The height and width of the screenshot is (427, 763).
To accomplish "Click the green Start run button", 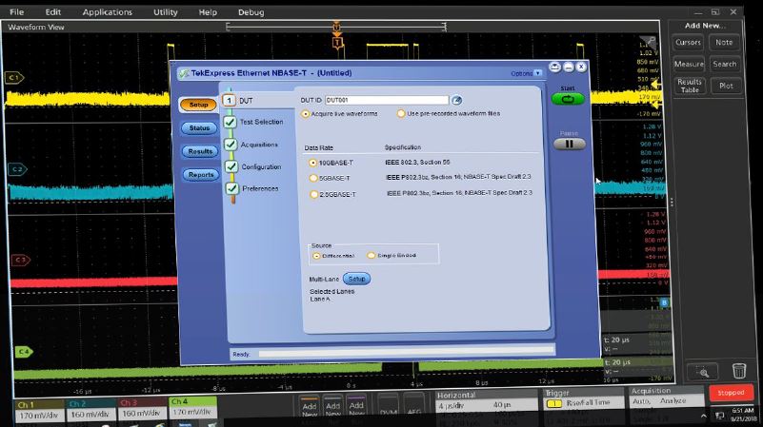I will 568,98.
